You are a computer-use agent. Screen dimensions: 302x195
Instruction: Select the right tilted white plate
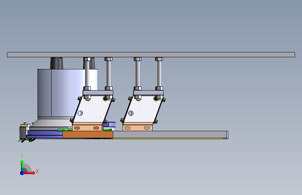click(x=142, y=109)
